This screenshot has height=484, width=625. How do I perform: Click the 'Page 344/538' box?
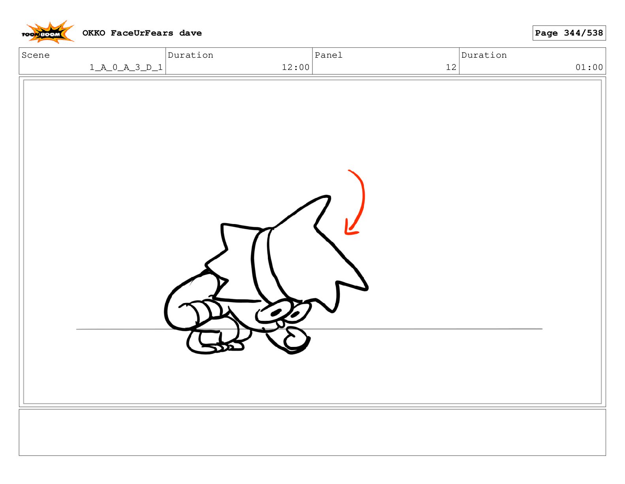(x=569, y=33)
